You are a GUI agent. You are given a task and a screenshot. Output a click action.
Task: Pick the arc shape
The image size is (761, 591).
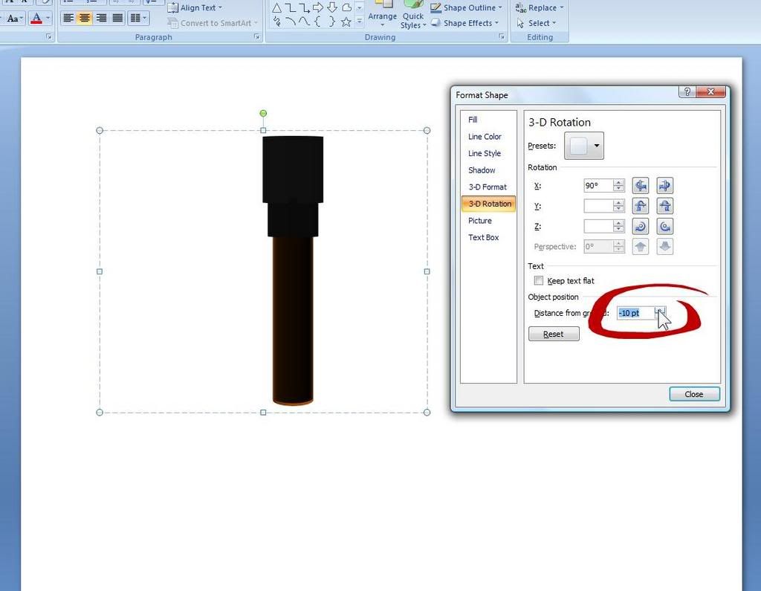click(291, 22)
